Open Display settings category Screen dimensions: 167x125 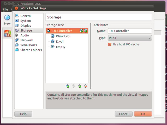[x=29, y=25]
